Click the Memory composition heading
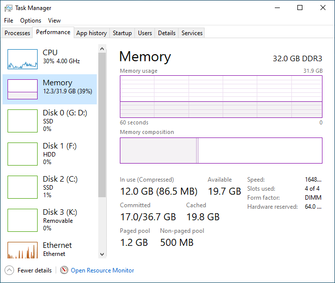This screenshot has height=283, width=335. [x=147, y=132]
